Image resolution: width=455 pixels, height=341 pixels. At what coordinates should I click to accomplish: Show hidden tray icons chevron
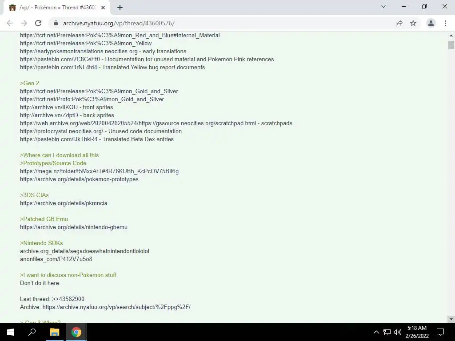pos(376,332)
